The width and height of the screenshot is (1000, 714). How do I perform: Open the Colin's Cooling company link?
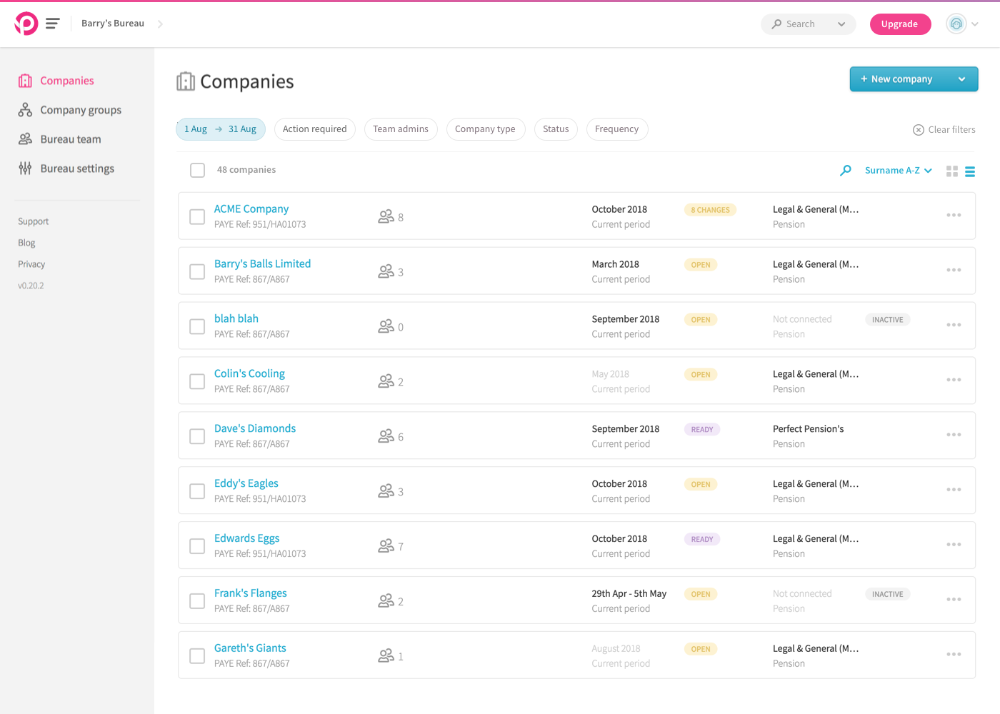(x=249, y=373)
